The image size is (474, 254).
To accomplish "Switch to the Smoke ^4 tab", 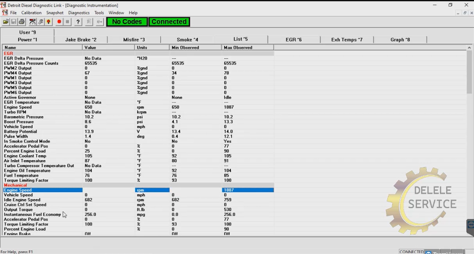I will point(187,40).
